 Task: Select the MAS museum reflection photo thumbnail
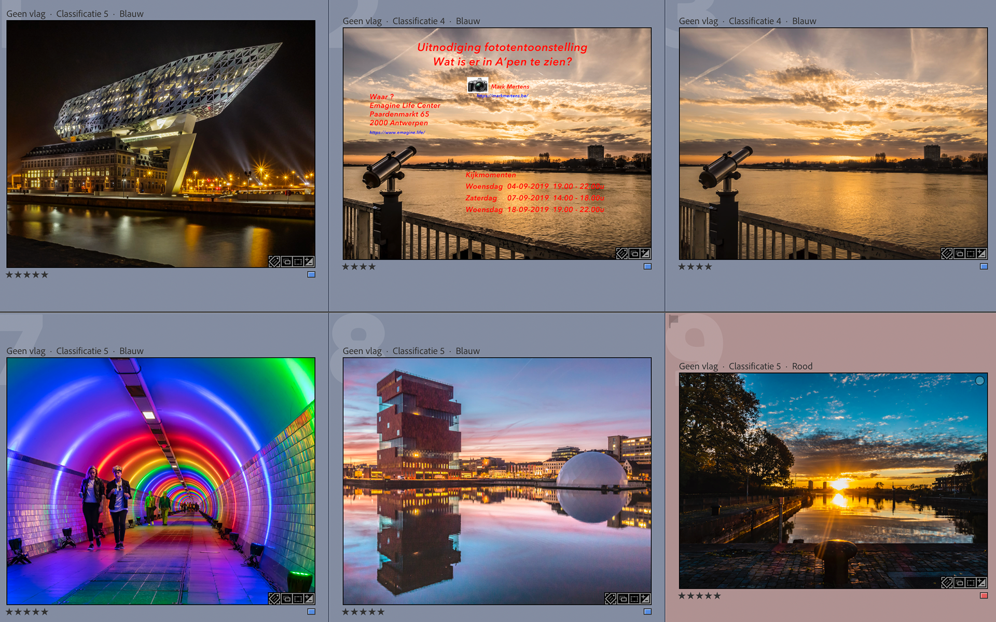[497, 480]
